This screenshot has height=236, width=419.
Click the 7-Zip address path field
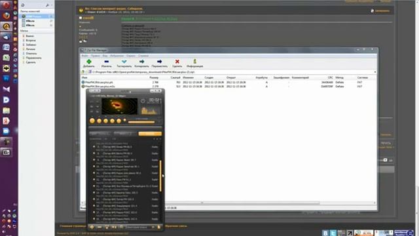click(232, 72)
